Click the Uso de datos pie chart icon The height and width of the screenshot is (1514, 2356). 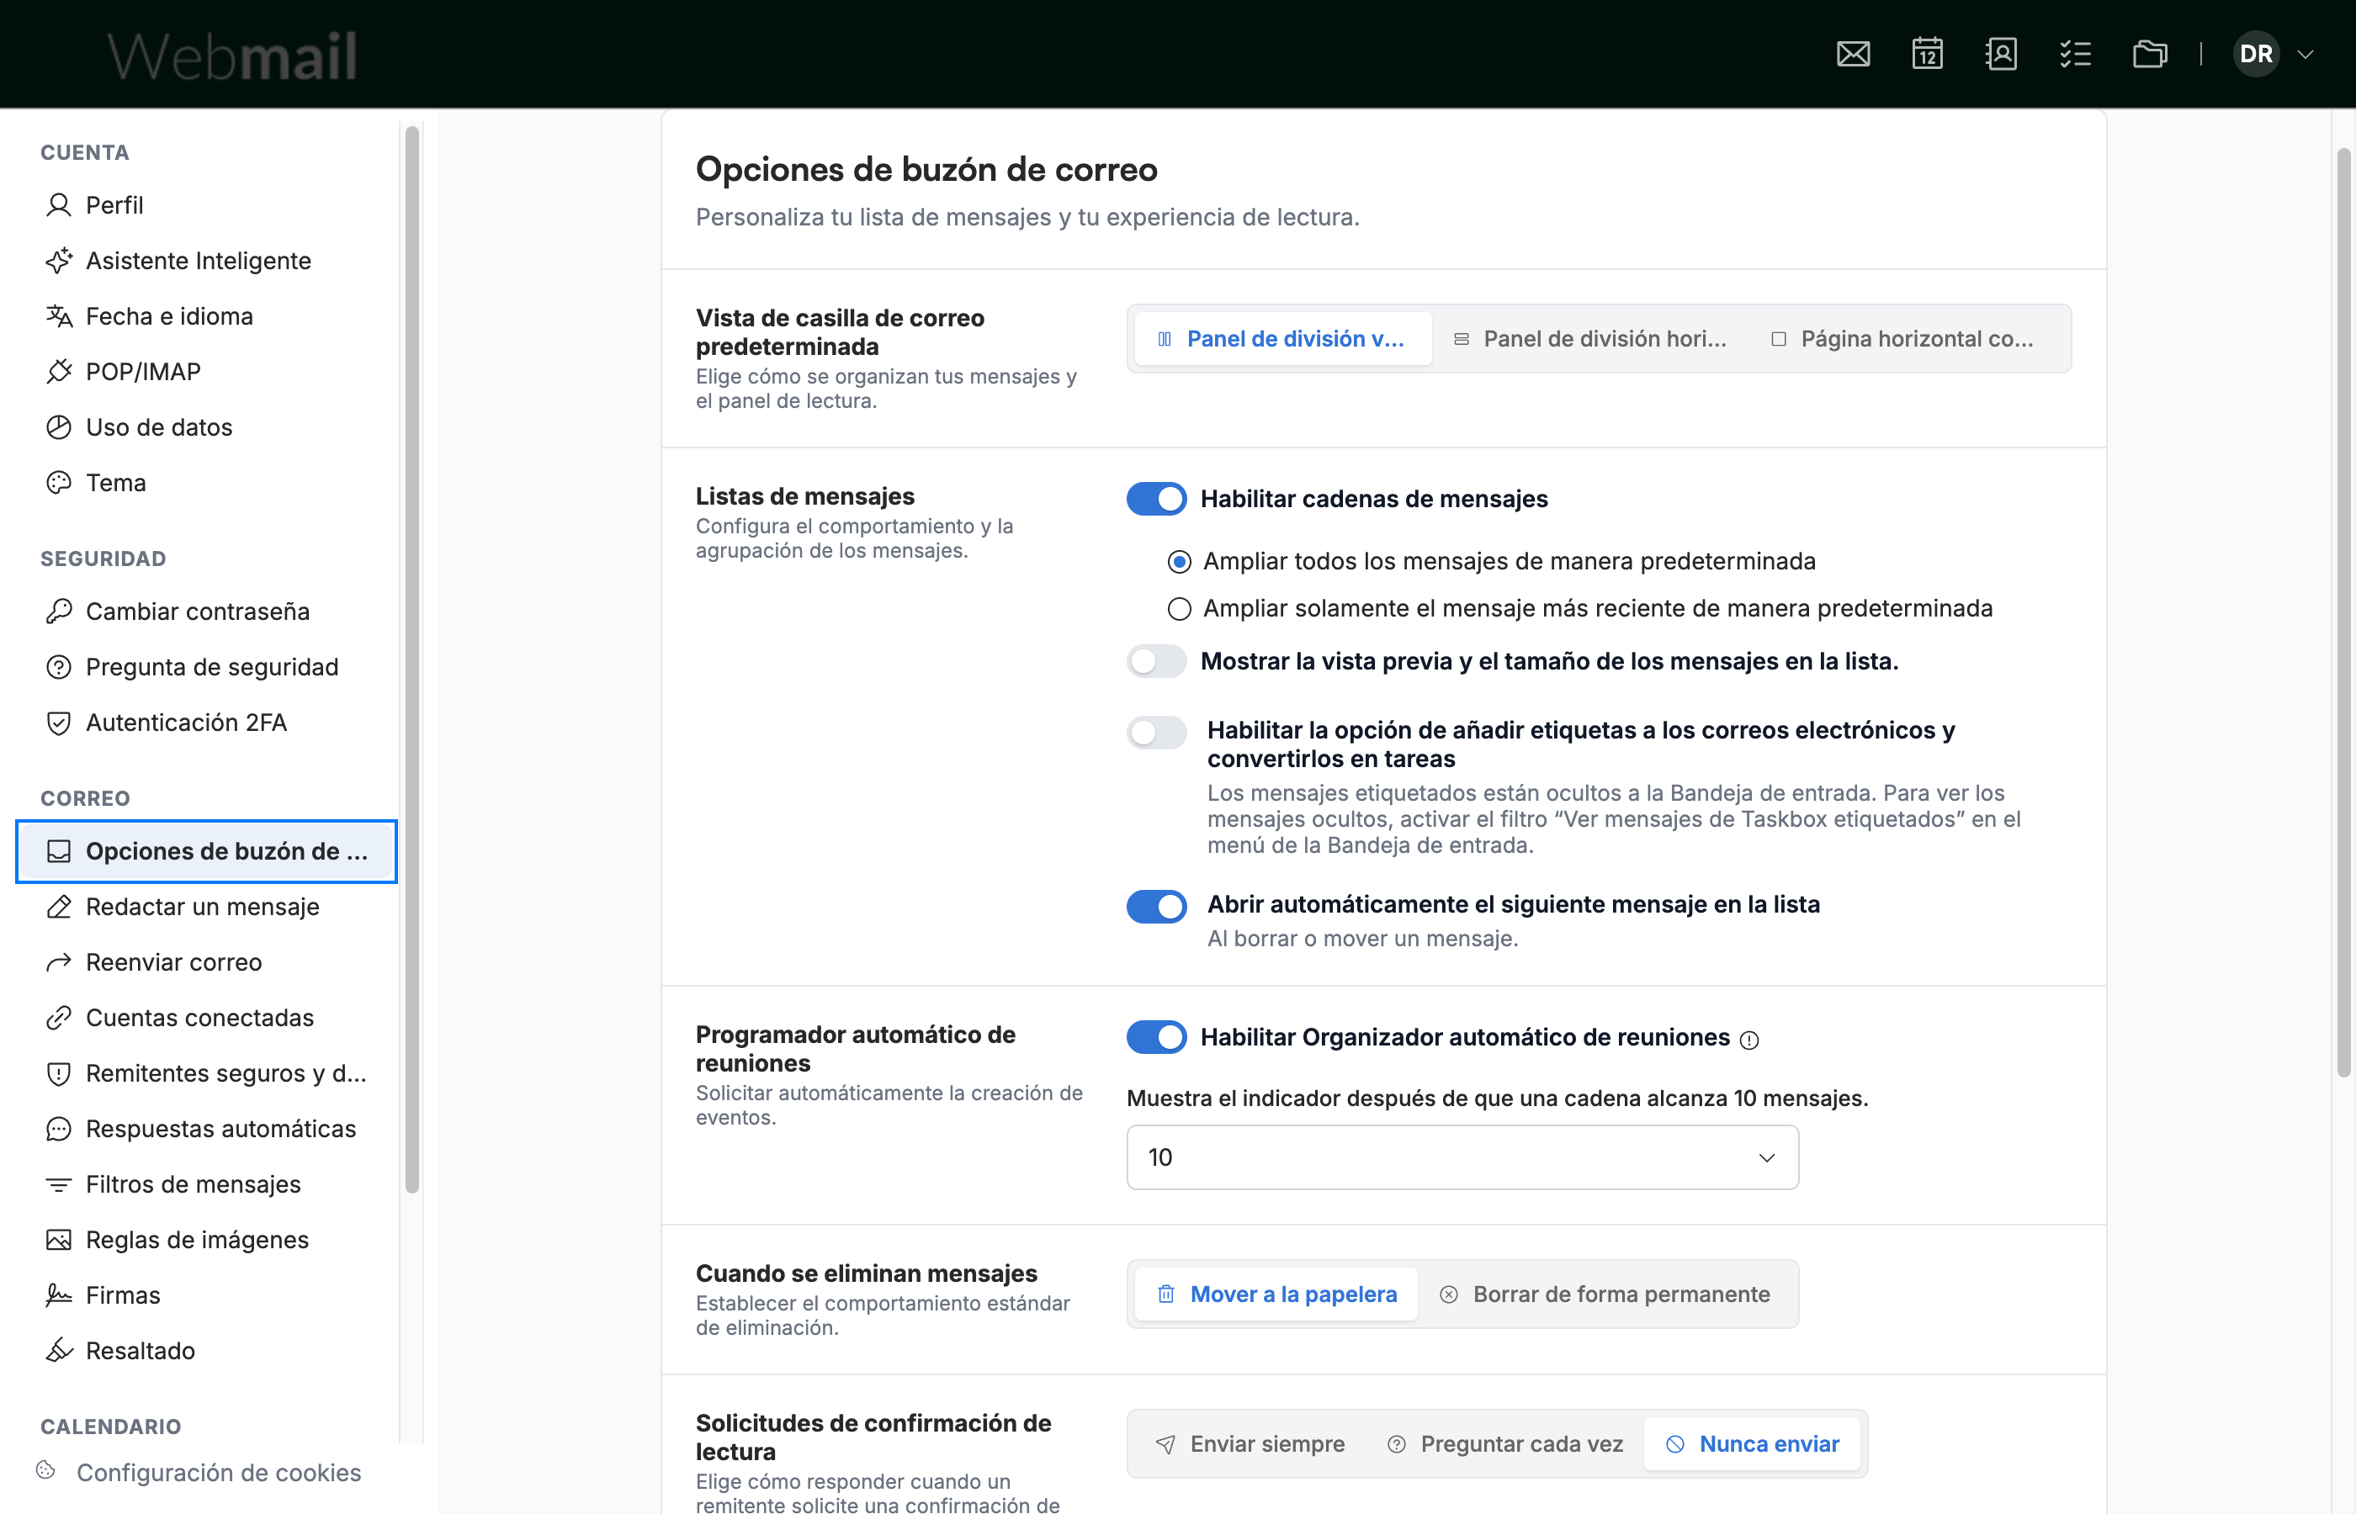[x=59, y=426]
